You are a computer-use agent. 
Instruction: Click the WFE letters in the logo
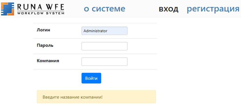(x=56, y=7)
